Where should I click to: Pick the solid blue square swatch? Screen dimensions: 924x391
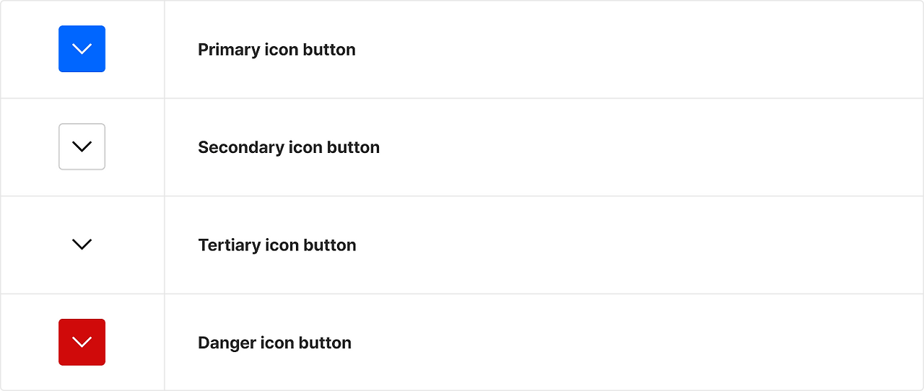click(x=82, y=49)
